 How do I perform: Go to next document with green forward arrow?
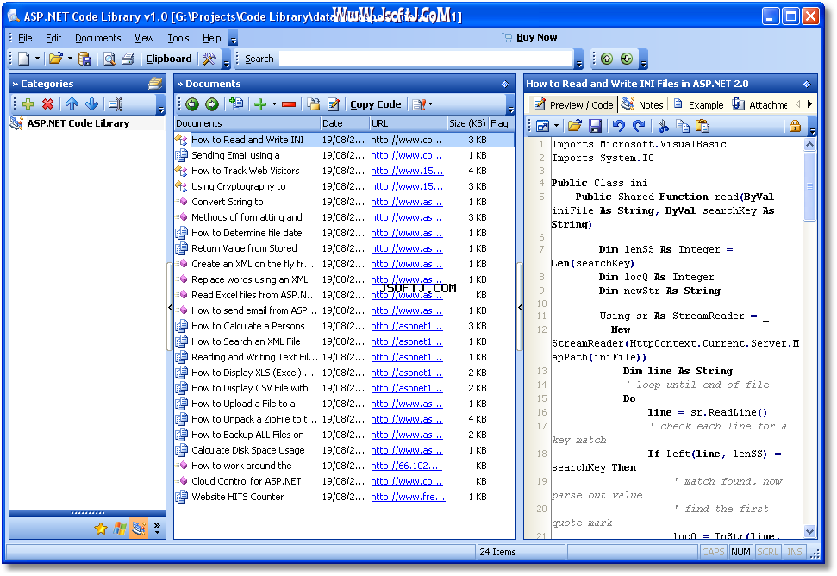point(212,104)
